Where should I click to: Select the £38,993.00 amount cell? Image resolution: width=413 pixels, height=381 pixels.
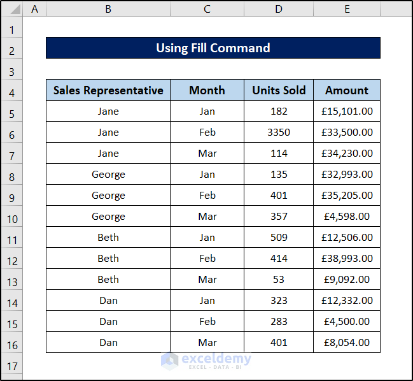coord(347,259)
